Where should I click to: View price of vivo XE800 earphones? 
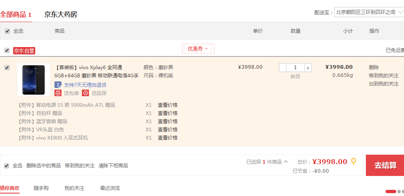tap(168, 138)
